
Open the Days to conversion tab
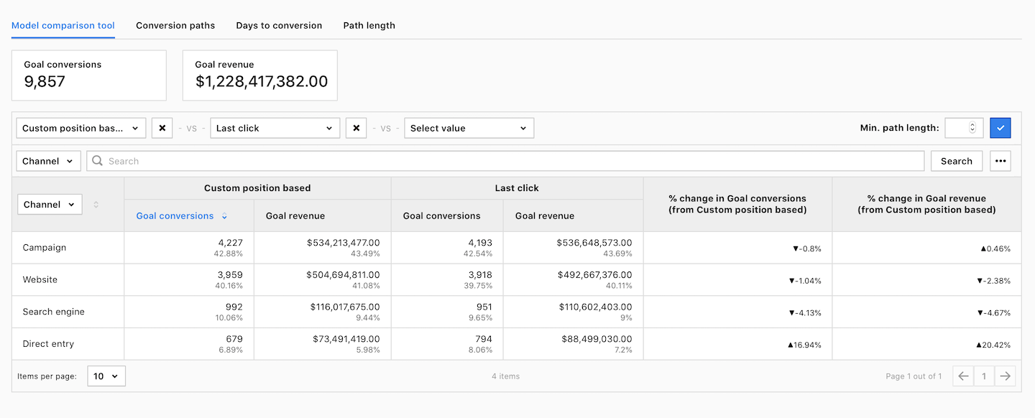pyautogui.click(x=279, y=26)
